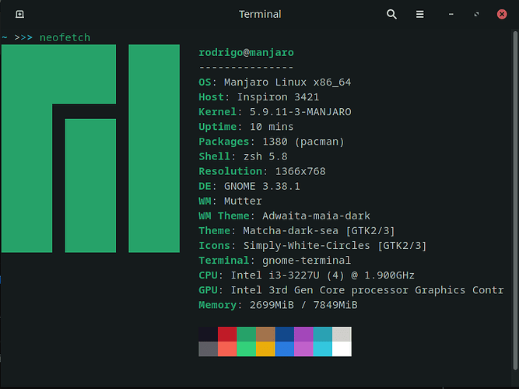
Task: Open the terminal search tool
Action: 391,14
